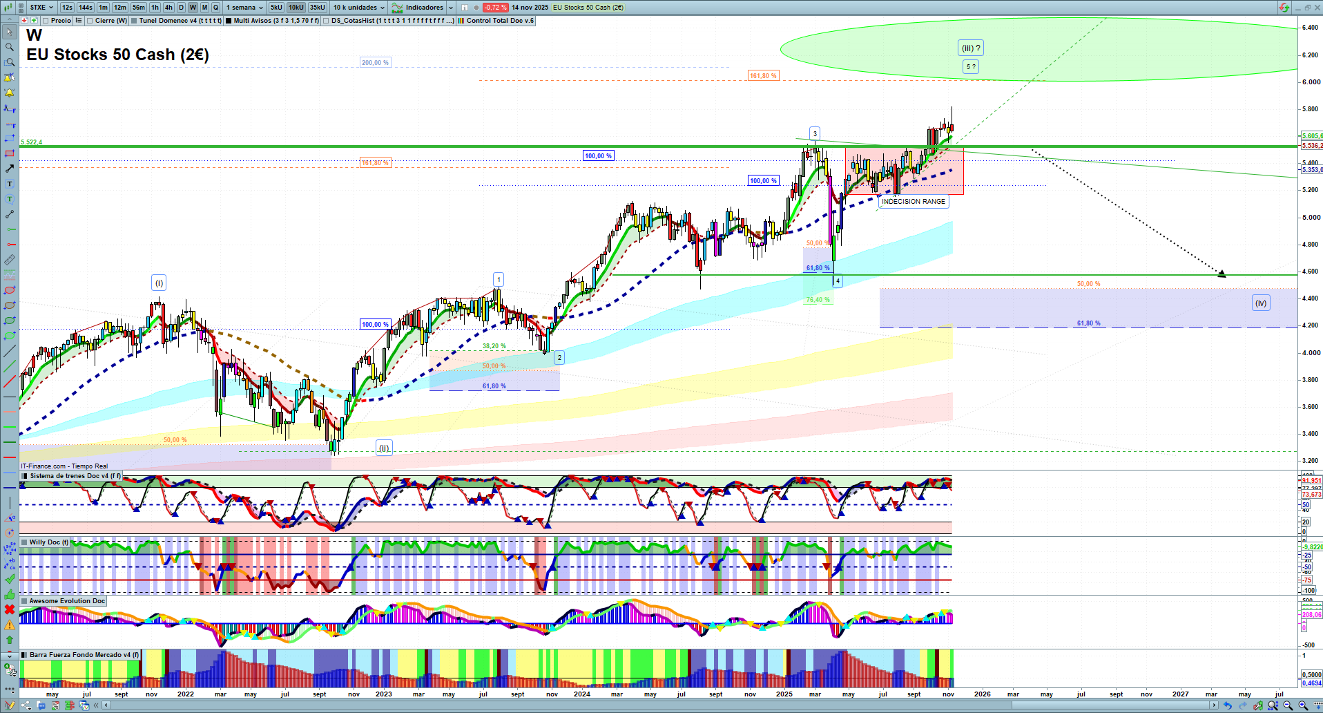The height and width of the screenshot is (713, 1323).
Task: Switch to the Q quarterly timeframe
Action: tap(215, 8)
